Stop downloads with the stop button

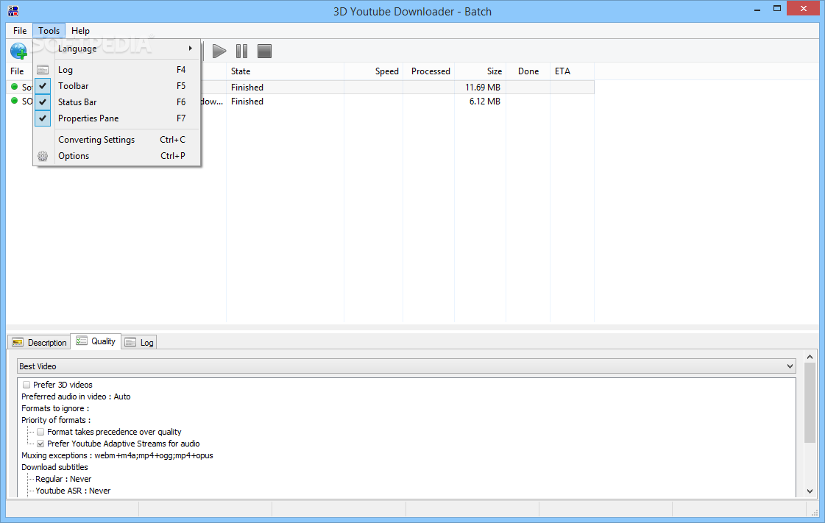[x=264, y=51]
